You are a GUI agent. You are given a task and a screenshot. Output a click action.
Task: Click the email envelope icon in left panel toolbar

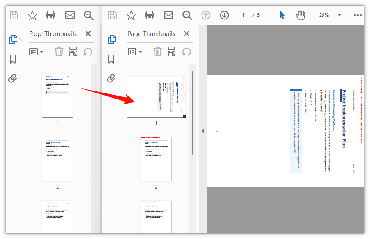[x=70, y=15]
